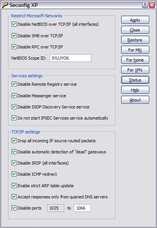Uncheck Disable NetBIOS over TCP/IP
The width and height of the screenshot is (157, 228).
point(14,24)
